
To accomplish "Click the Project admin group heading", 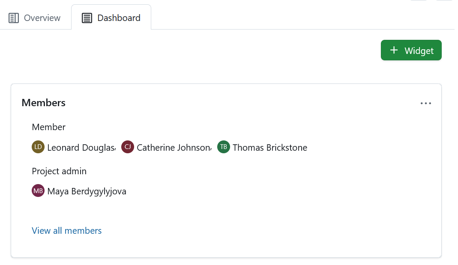I will click(59, 171).
